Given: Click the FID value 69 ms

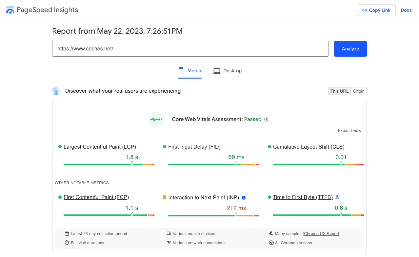Looking at the screenshot, I should click(x=236, y=157).
